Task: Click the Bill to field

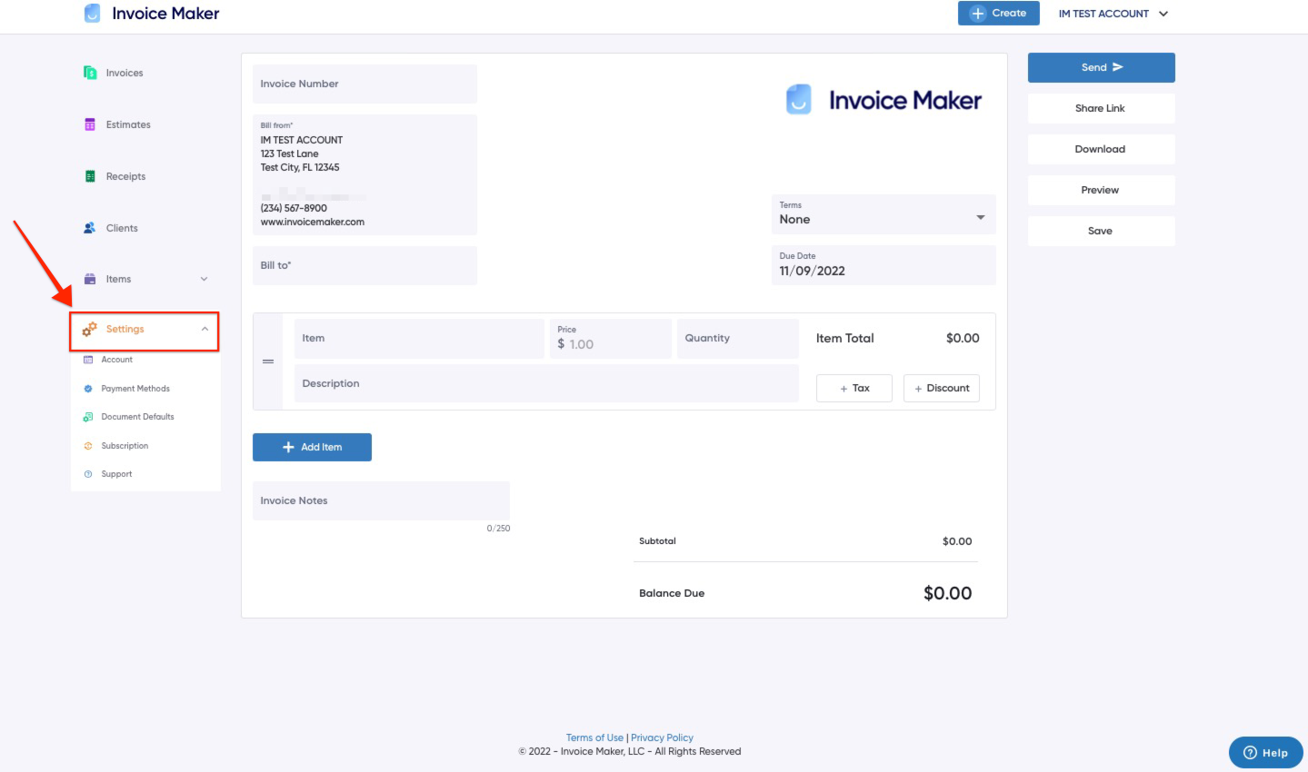Action: coord(364,265)
